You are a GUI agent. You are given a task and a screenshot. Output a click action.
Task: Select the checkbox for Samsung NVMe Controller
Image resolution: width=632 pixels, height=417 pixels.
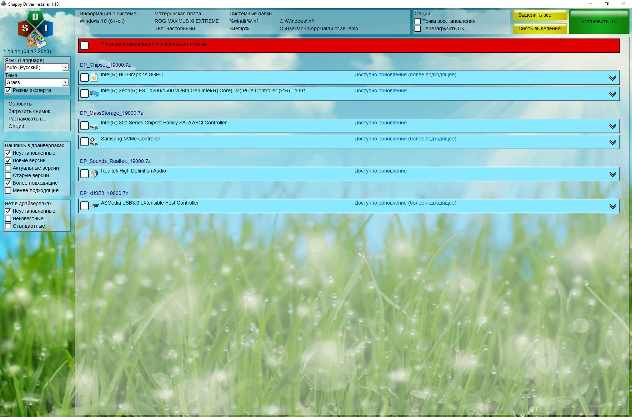click(x=85, y=142)
